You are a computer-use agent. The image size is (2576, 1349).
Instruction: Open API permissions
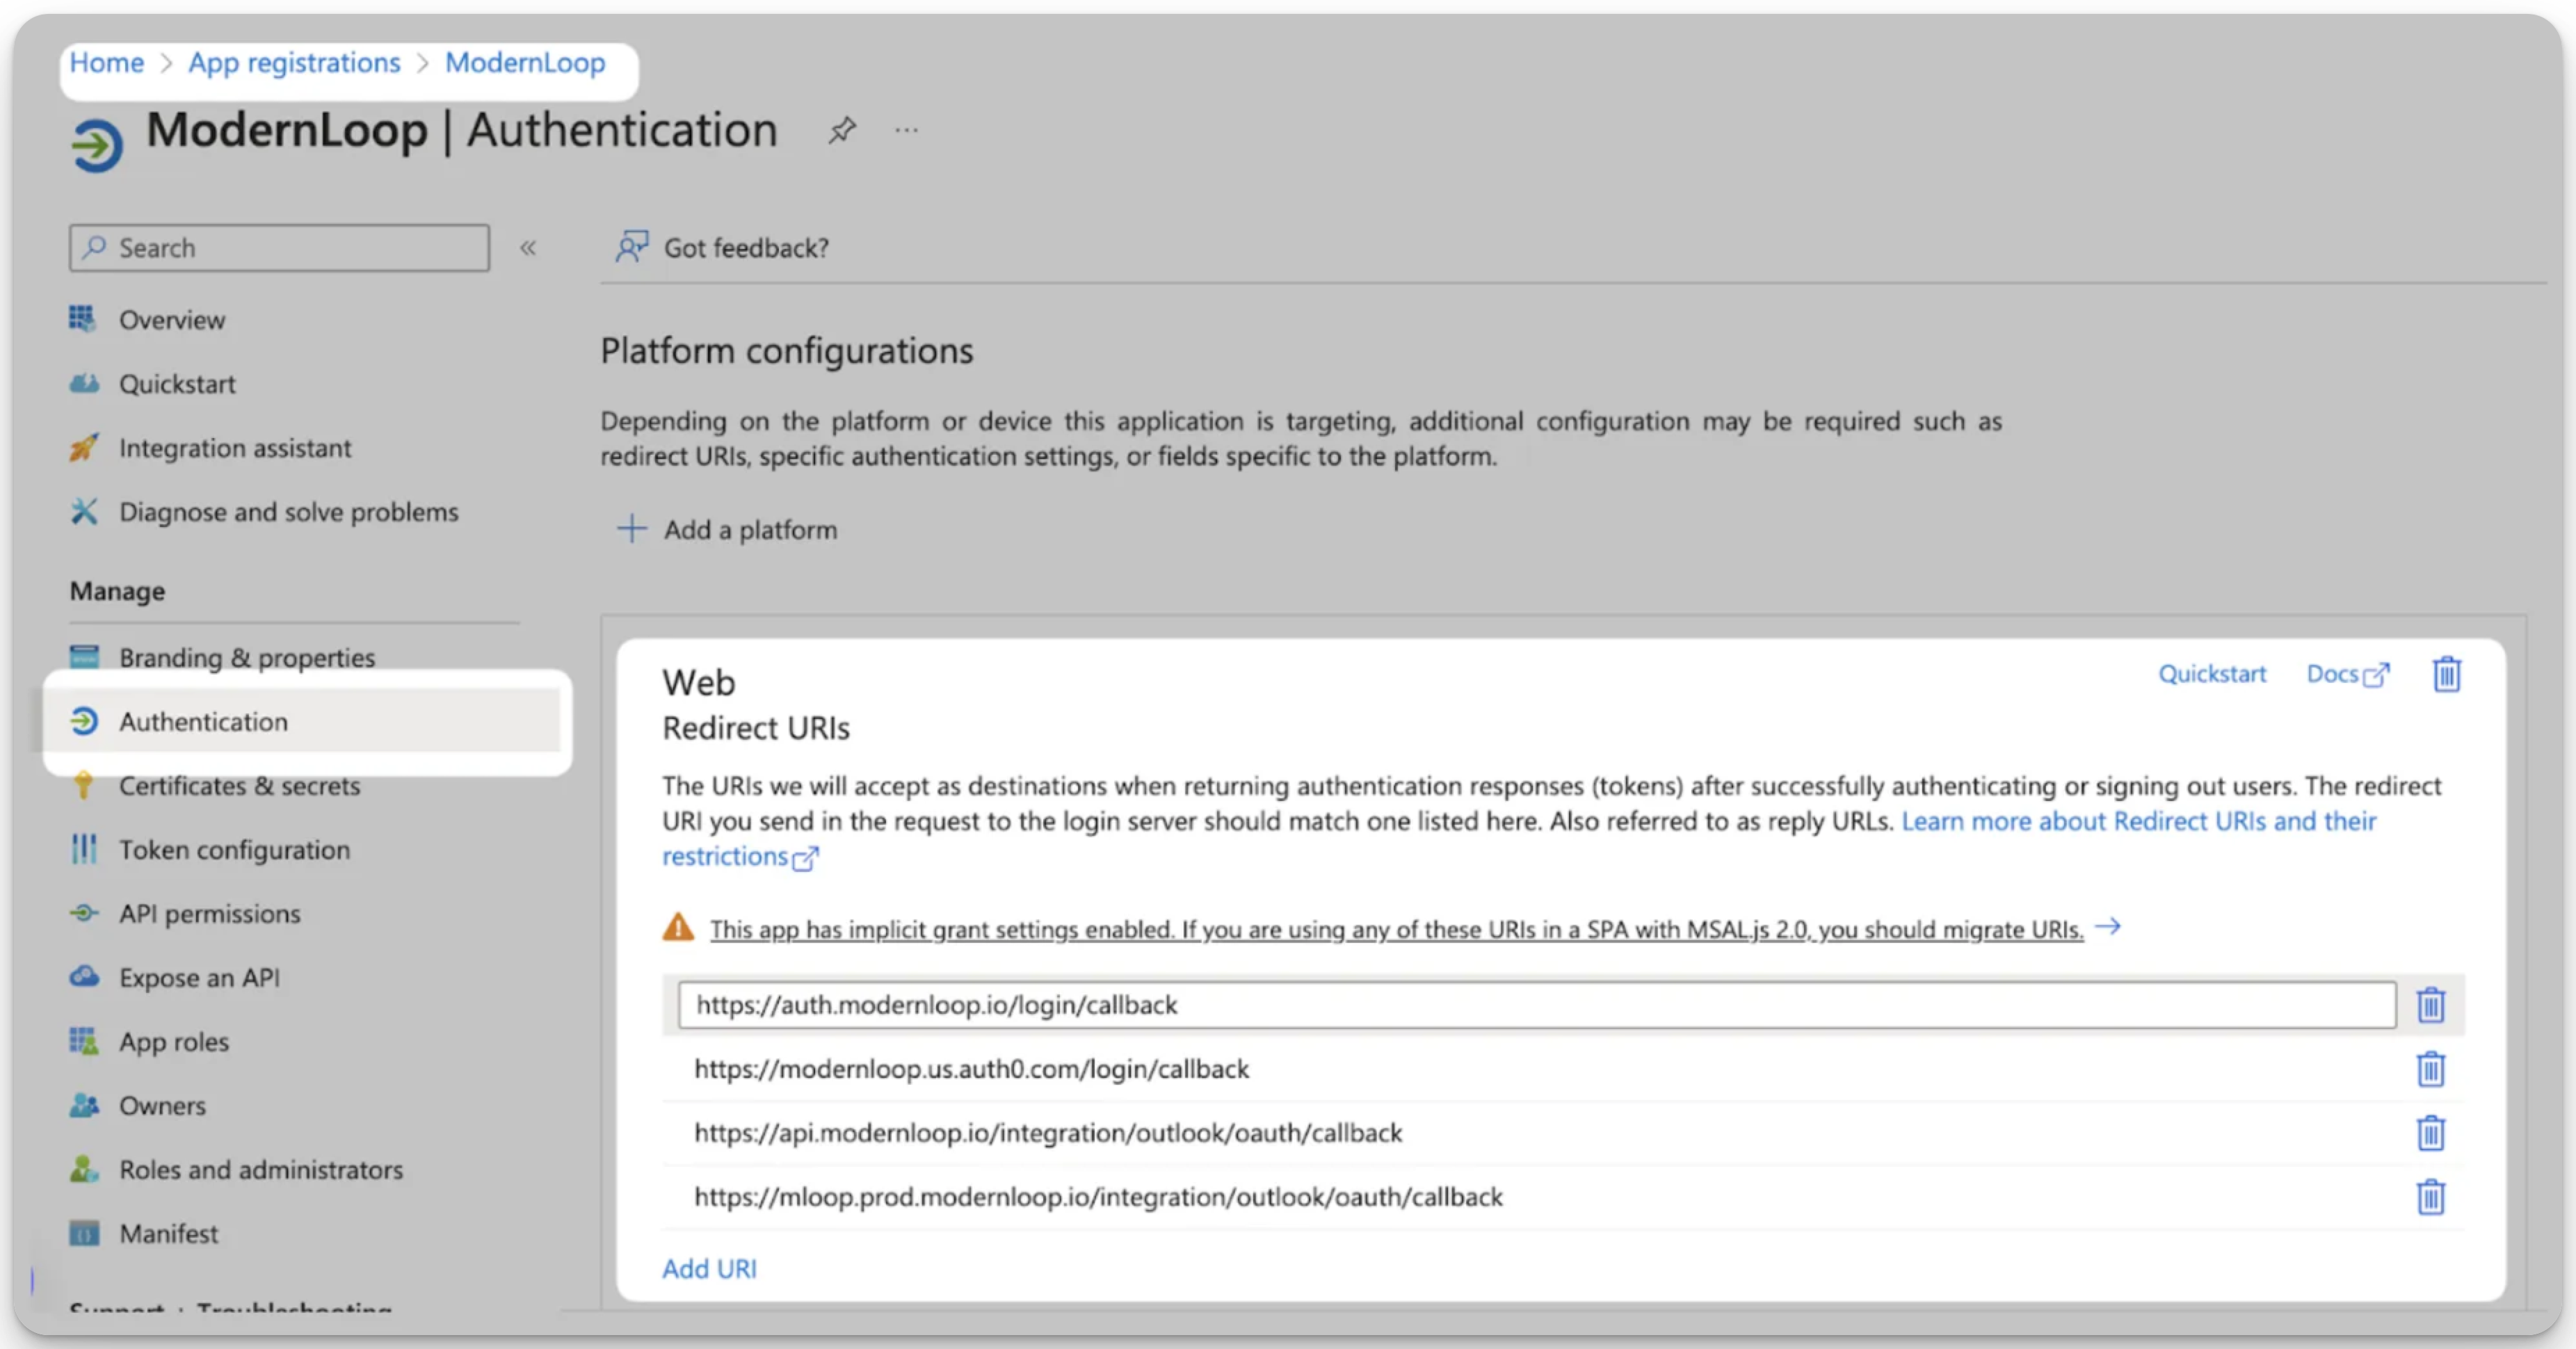(209, 914)
